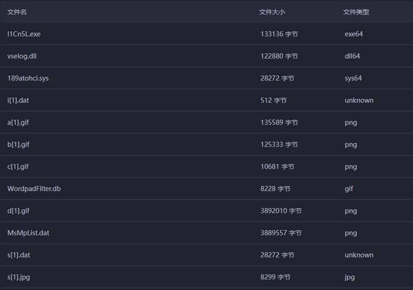Select a[1].gif in the file list

point(18,123)
